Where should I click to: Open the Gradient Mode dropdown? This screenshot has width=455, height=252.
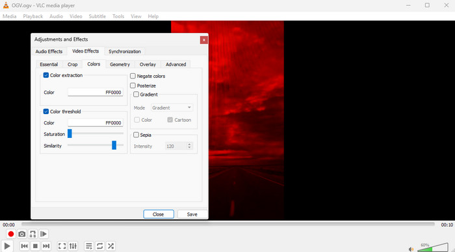(x=172, y=108)
